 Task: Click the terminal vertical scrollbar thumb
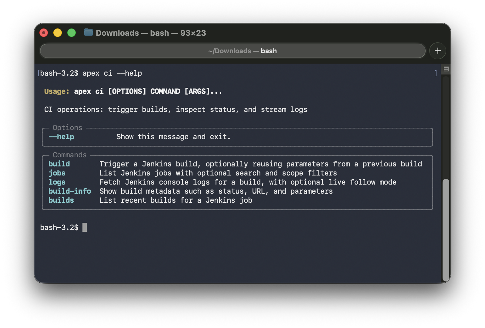click(x=446, y=230)
